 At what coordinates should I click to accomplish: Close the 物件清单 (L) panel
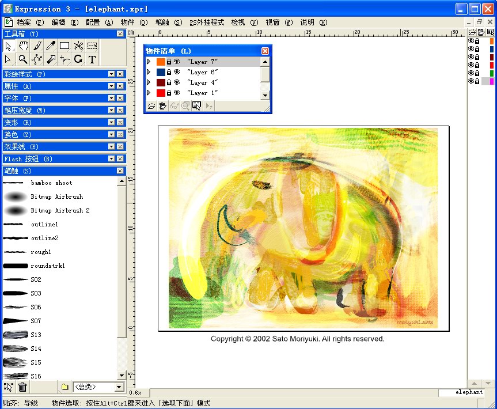tap(265, 51)
